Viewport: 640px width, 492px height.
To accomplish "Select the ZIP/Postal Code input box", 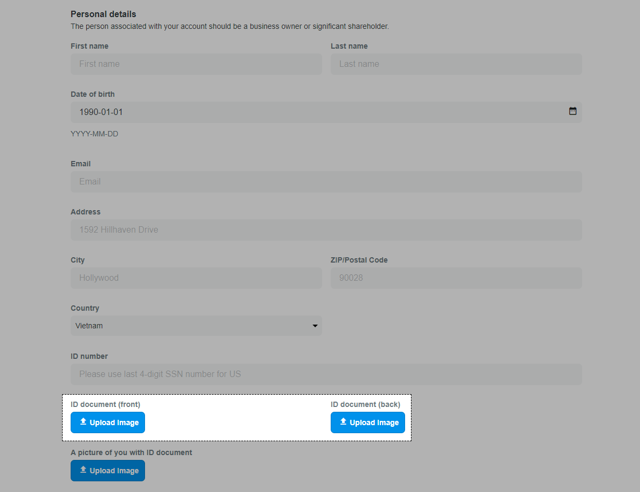I will 456,278.
